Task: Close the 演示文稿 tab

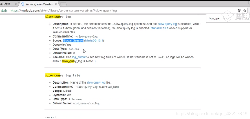Action: 16,4
